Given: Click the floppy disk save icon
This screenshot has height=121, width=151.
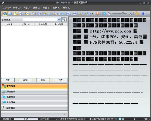Looking at the screenshot, I should pos(20,13).
